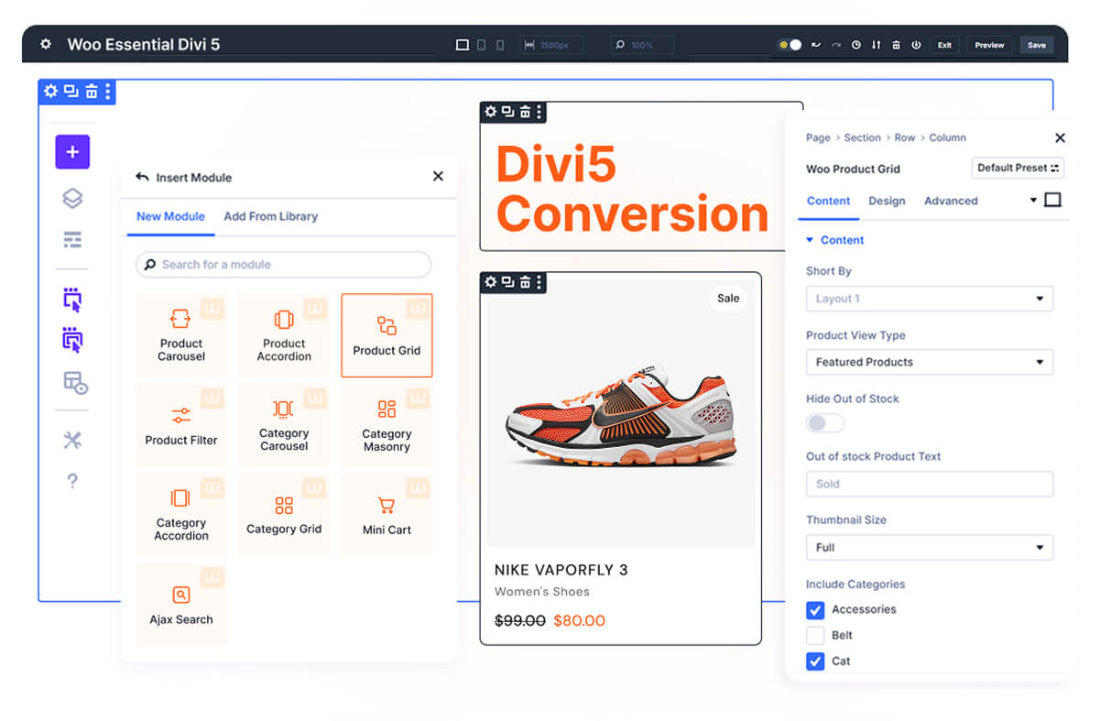Open settings gear on Divi5 Conversion heading module
The height and width of the screenshot is (721, 1100).
tap(491, 112)
